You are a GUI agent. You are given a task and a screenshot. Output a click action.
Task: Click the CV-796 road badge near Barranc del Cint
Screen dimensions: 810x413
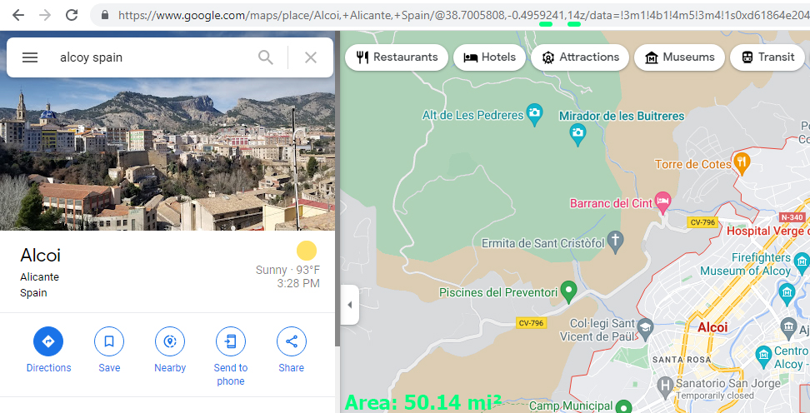click(x=702, y=222)
